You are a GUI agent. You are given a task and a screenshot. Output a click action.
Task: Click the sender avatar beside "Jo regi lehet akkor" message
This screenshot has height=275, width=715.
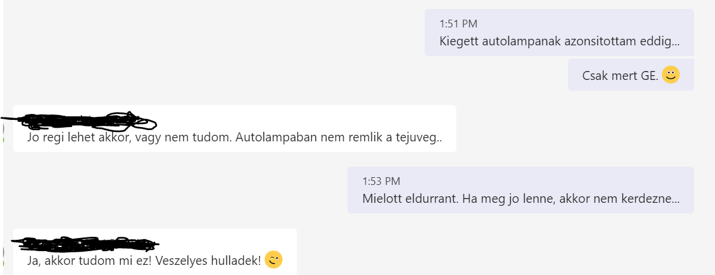(2, 129)
